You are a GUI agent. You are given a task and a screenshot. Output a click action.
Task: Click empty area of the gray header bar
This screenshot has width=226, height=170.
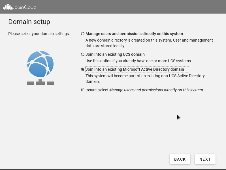coord(127,7)
